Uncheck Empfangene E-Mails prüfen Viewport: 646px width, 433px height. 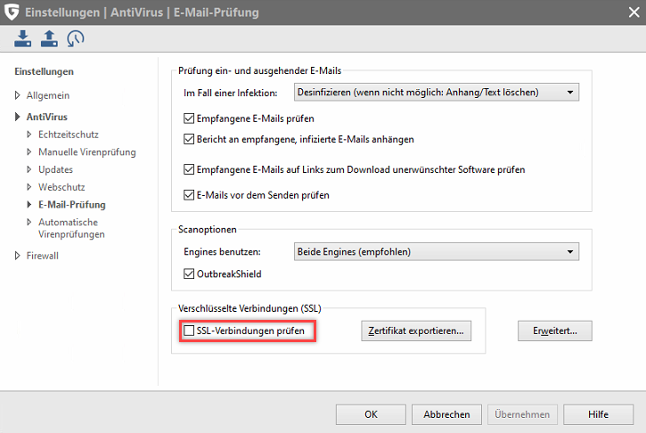(x=189, y=118)
